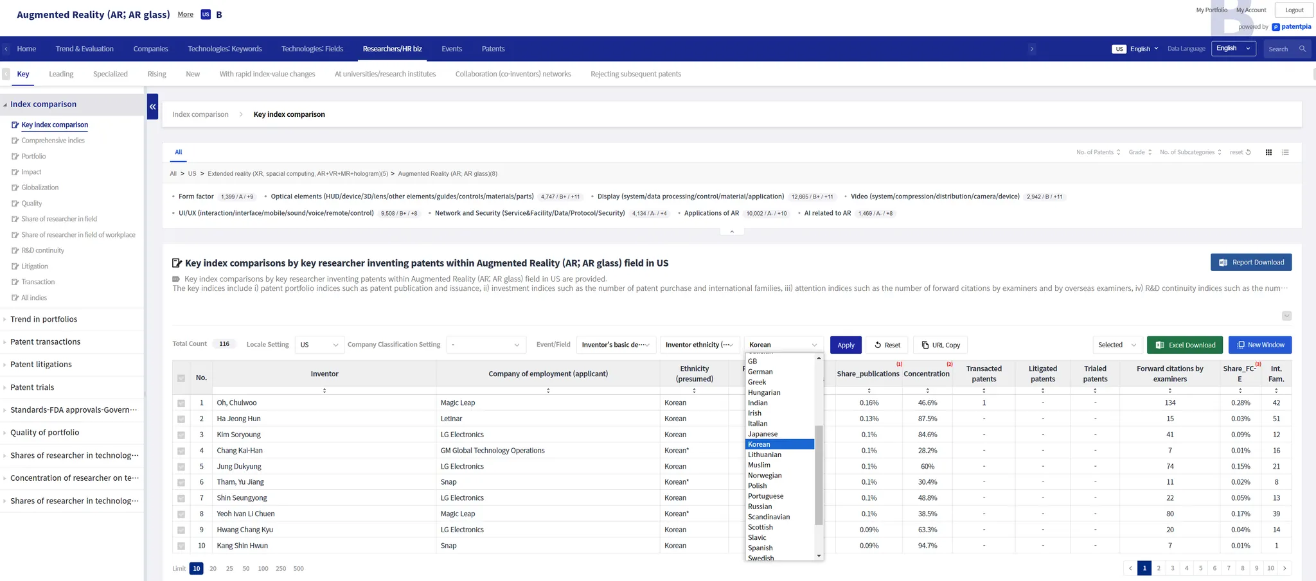Check the row for Oh, Chulwoo
This screenshot has width=1316, height=581.
click(x=181, y=403)
